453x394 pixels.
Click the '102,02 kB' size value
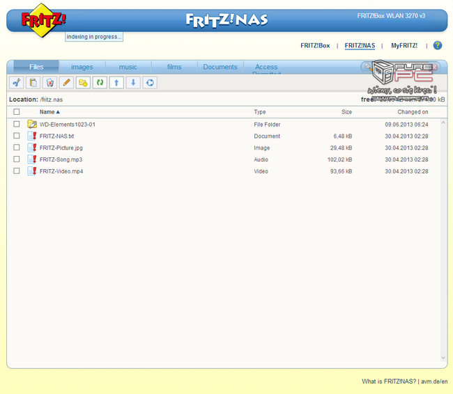[x=339, y=159]
